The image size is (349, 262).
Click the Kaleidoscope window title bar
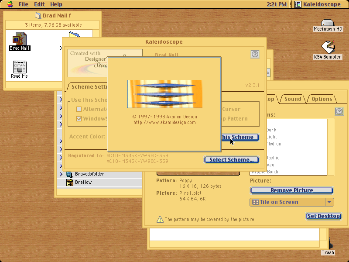(x=164, y=41)
